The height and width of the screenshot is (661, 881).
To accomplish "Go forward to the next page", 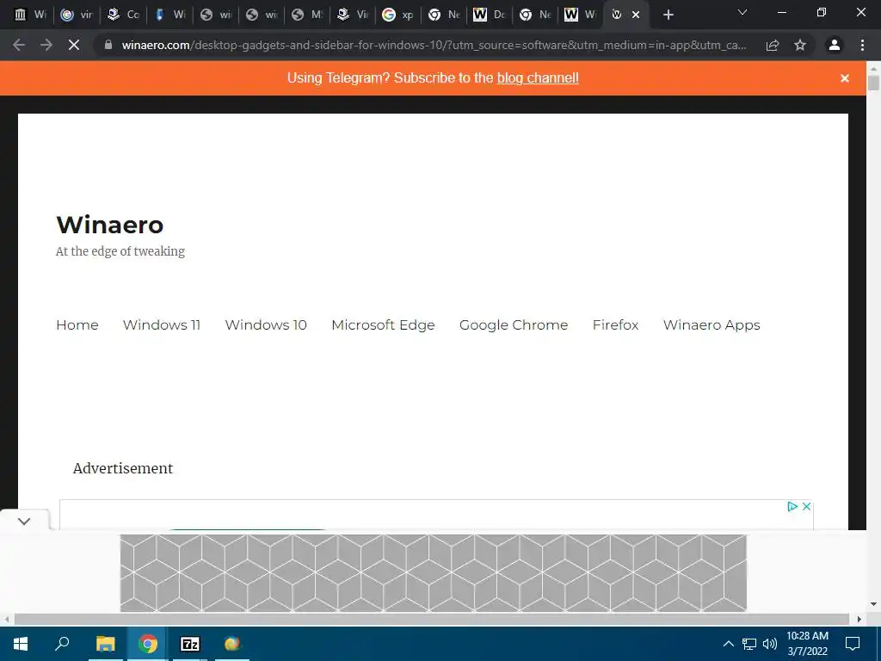I will (46, 45).
